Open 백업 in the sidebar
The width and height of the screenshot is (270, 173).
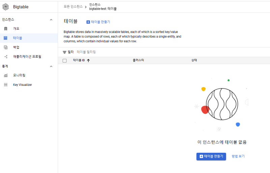29,47
